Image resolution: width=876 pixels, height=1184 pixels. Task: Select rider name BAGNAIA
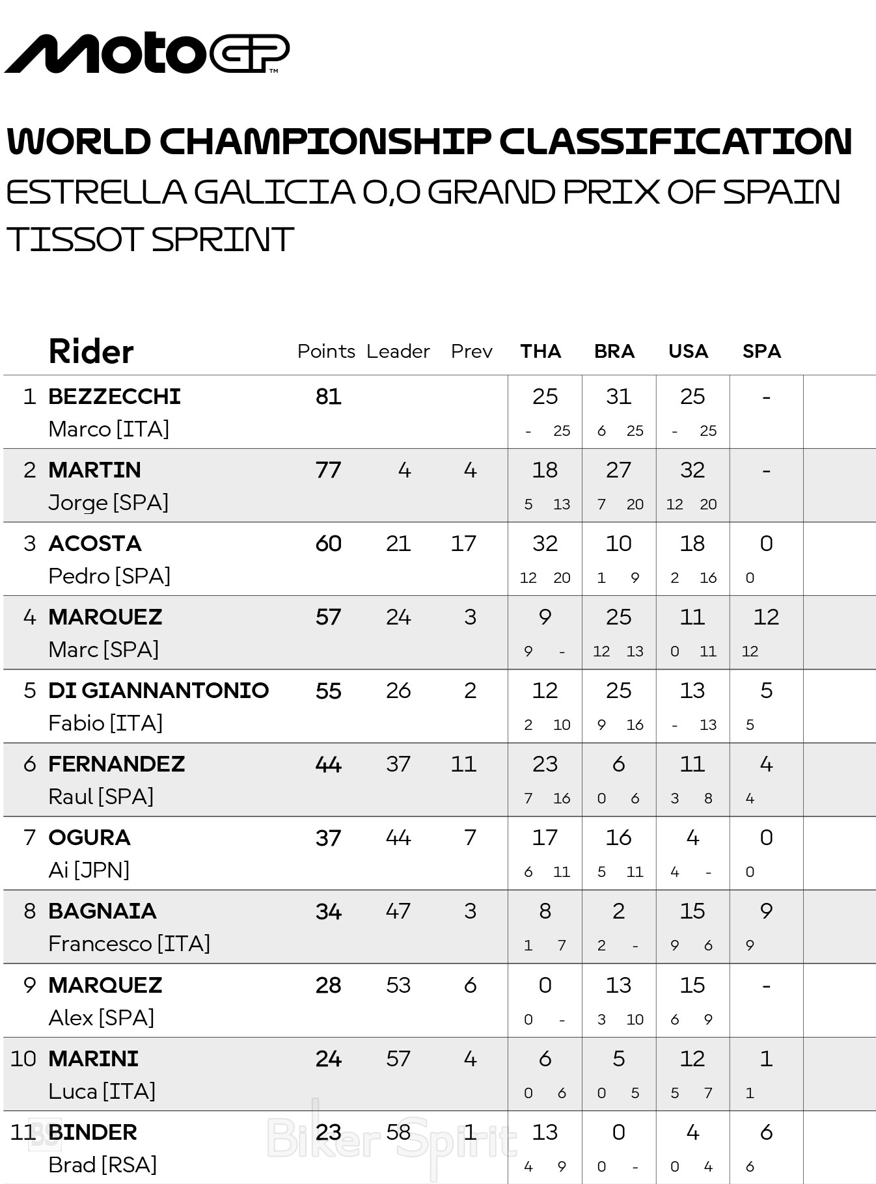pos(102,911)
